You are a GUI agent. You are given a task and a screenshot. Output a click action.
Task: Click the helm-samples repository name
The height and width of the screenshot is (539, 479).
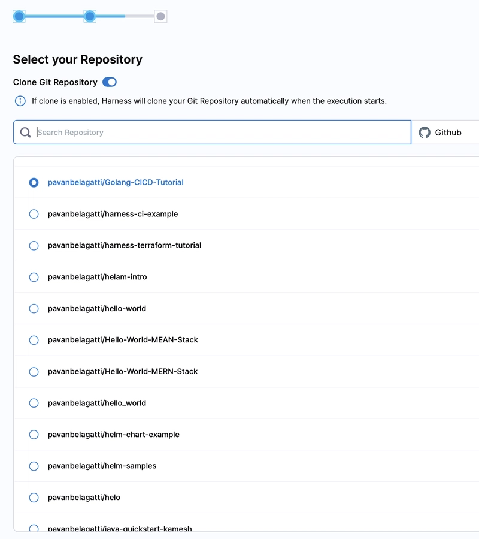102,466
